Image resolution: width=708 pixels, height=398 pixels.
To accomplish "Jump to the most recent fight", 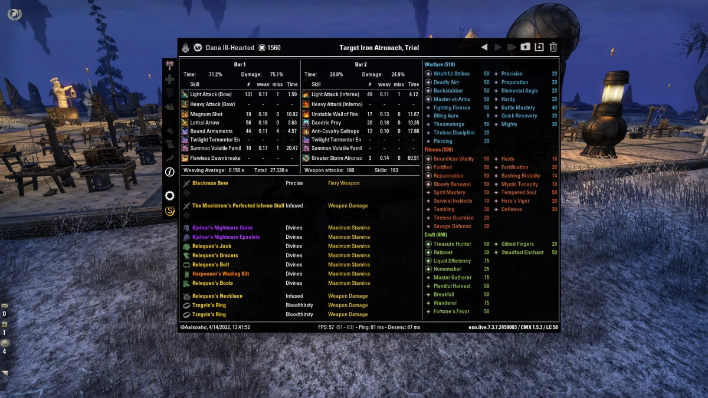I will tap(512, 47).
